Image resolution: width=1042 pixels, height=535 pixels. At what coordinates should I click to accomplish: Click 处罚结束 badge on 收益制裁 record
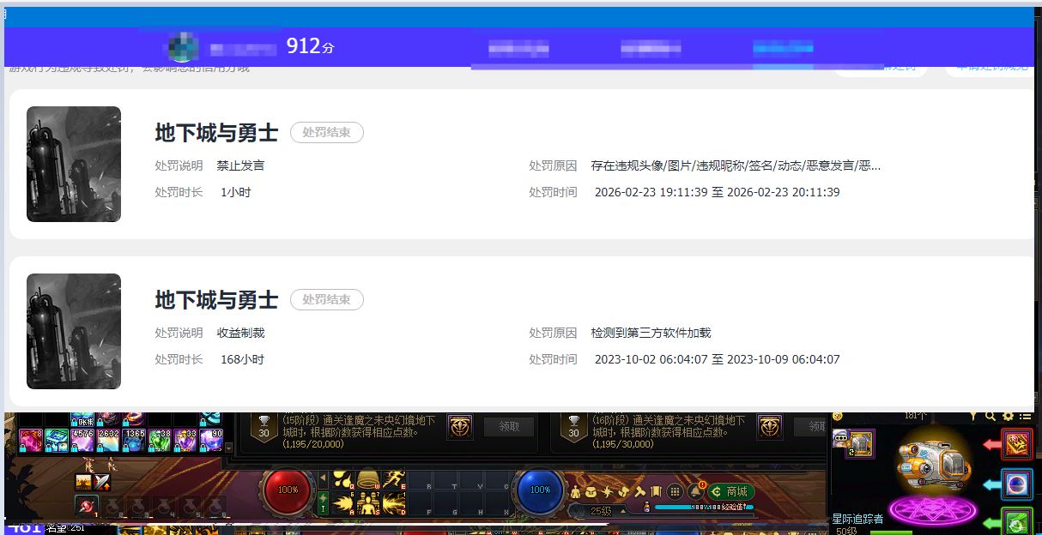(327, 300)
